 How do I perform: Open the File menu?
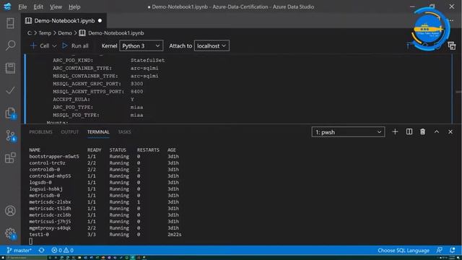[x=22, y=6]
